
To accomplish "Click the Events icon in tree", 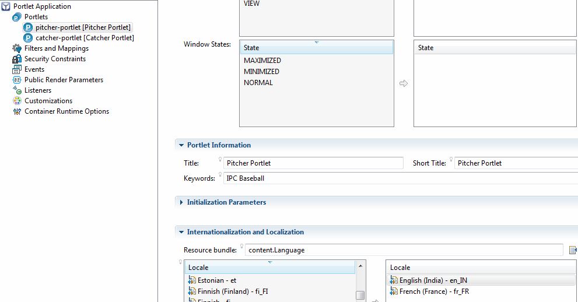I will coord(17,69).
